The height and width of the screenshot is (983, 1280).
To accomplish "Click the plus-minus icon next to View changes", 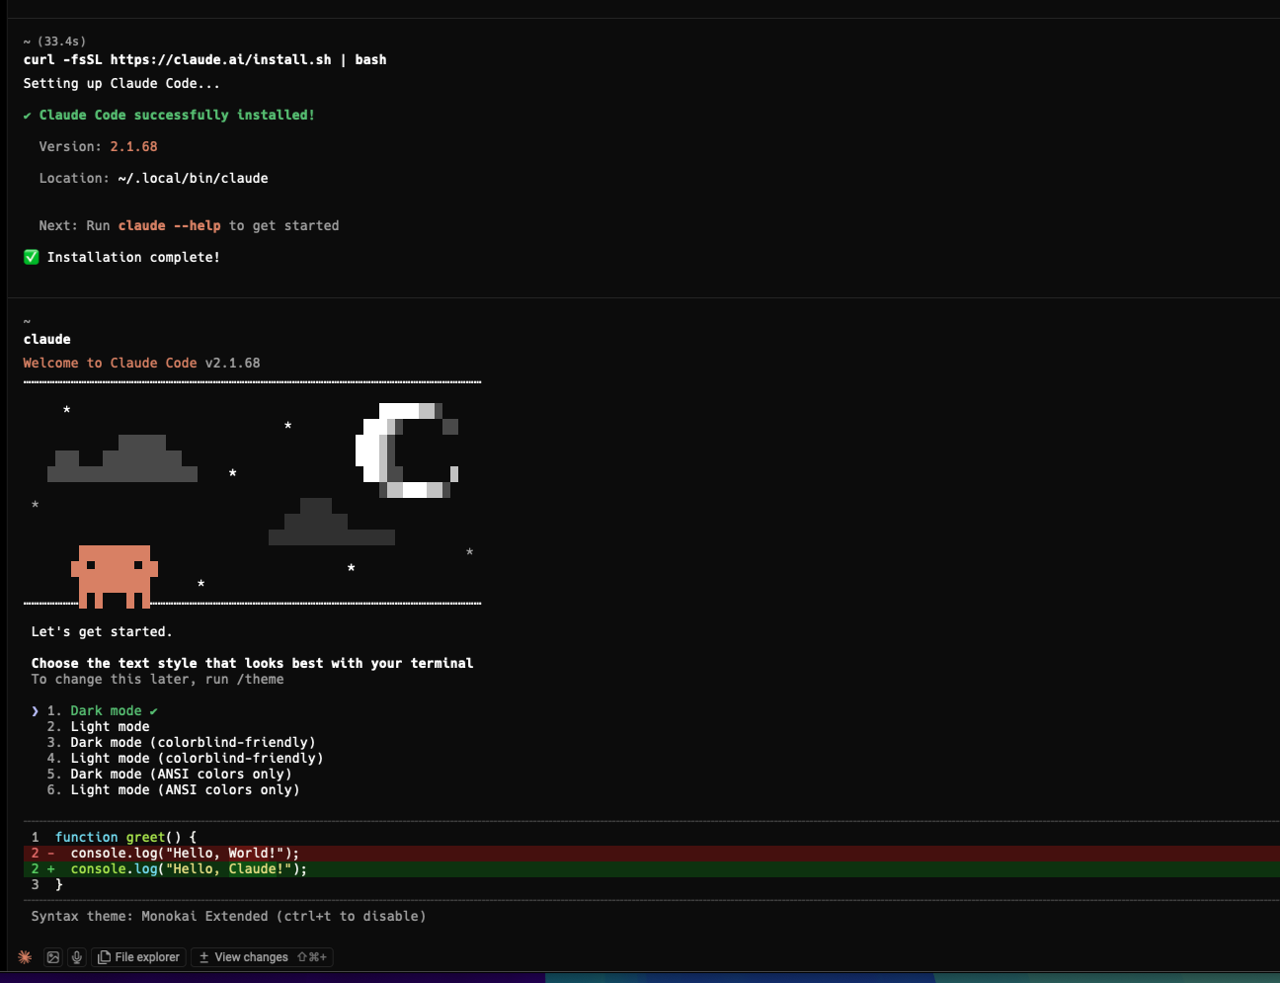I will 203,956.
